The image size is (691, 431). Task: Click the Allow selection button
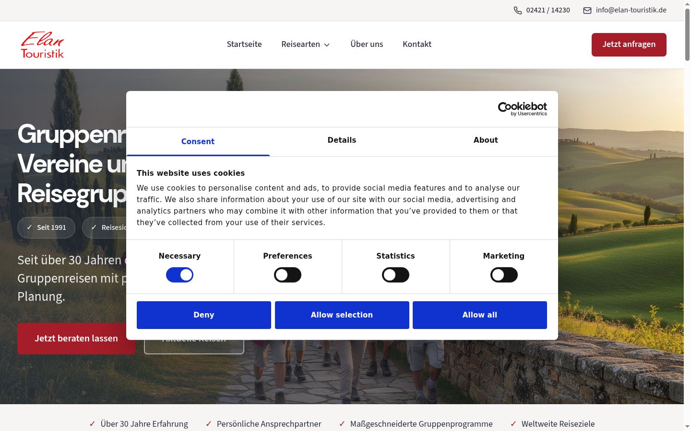(x=342, y=315)
